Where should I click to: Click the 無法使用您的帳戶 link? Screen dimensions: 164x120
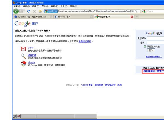[x=154, y=57]
